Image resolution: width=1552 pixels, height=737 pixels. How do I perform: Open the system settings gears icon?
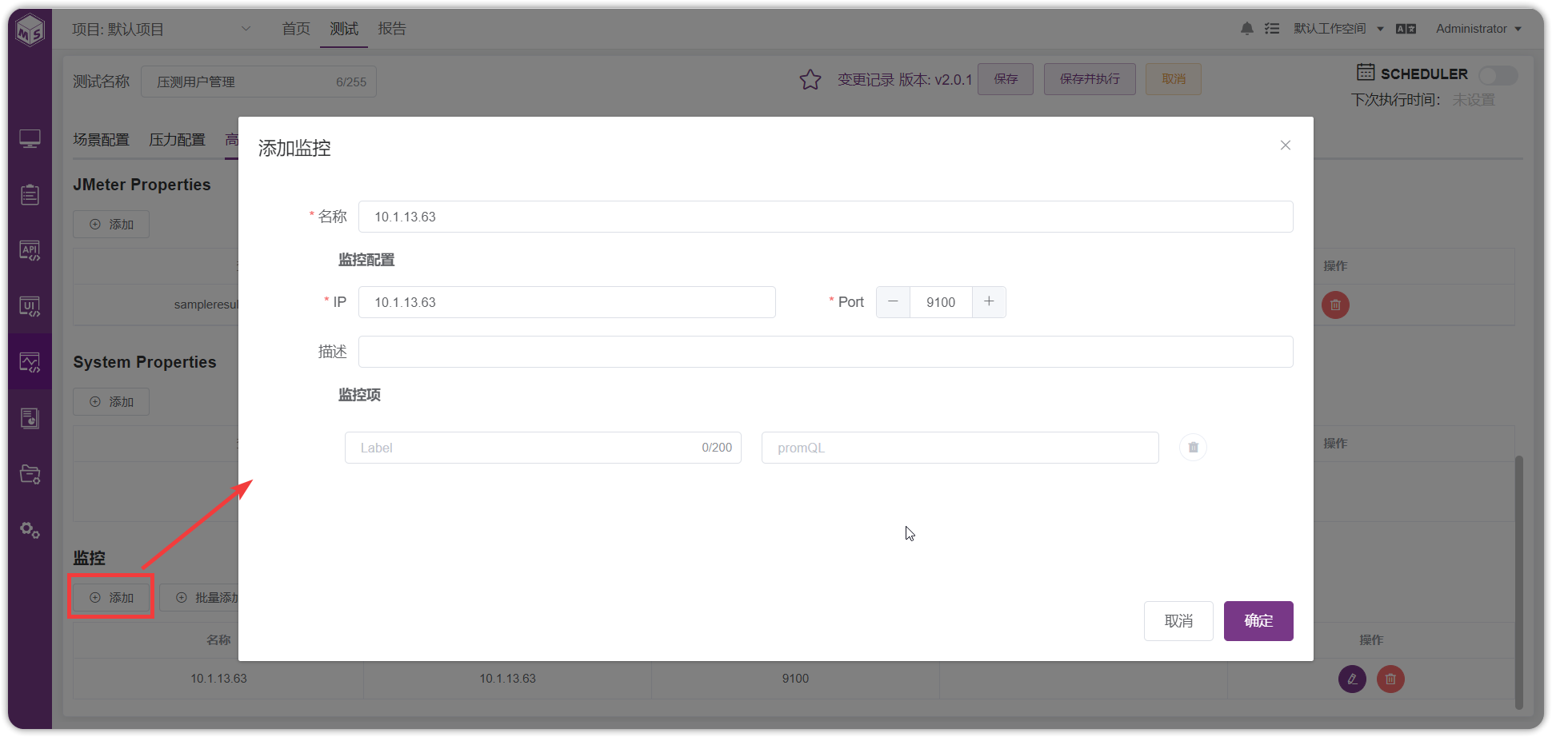click(30, 530)
